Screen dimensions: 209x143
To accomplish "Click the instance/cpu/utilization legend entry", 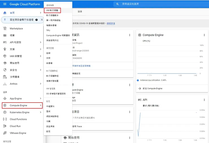I will 152,80.
